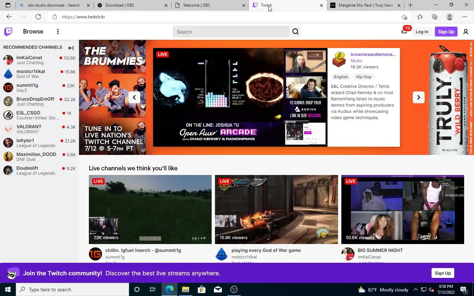
Task: Play the featured Open Aux Arcade stream
Action: (240, 97)
